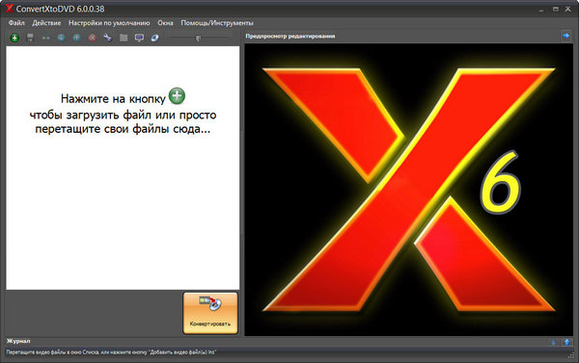Open the Помощь/Инструменты menu
The width and height of the screenshot is (579, 363).
217,23
